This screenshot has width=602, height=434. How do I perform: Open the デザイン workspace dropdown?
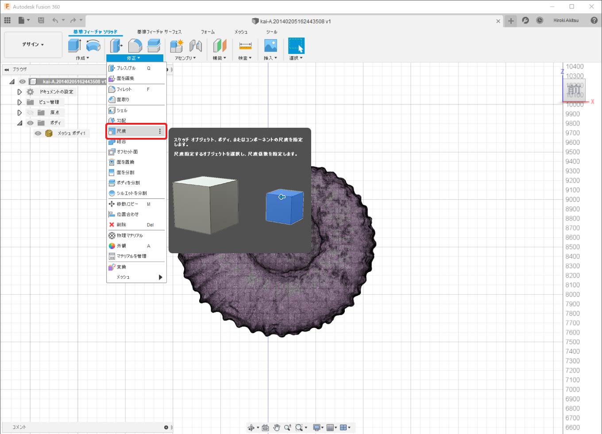pyautogui.click(x=33, y=45)
